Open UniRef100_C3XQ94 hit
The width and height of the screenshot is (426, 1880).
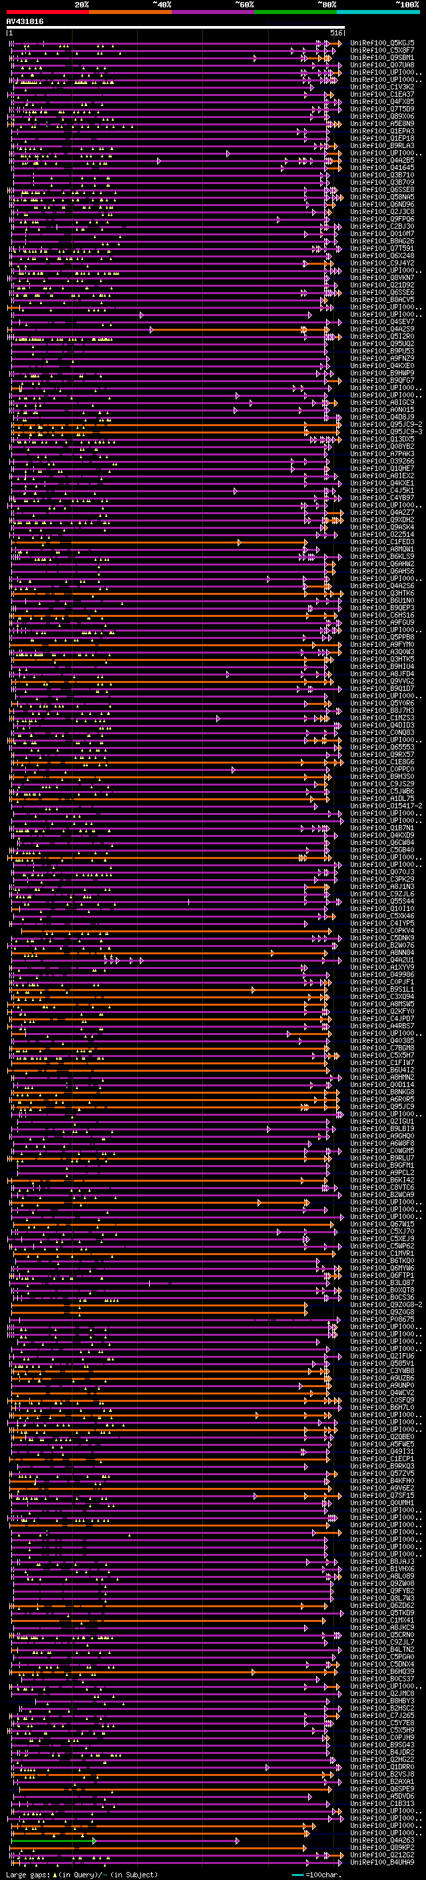[382, 996]
